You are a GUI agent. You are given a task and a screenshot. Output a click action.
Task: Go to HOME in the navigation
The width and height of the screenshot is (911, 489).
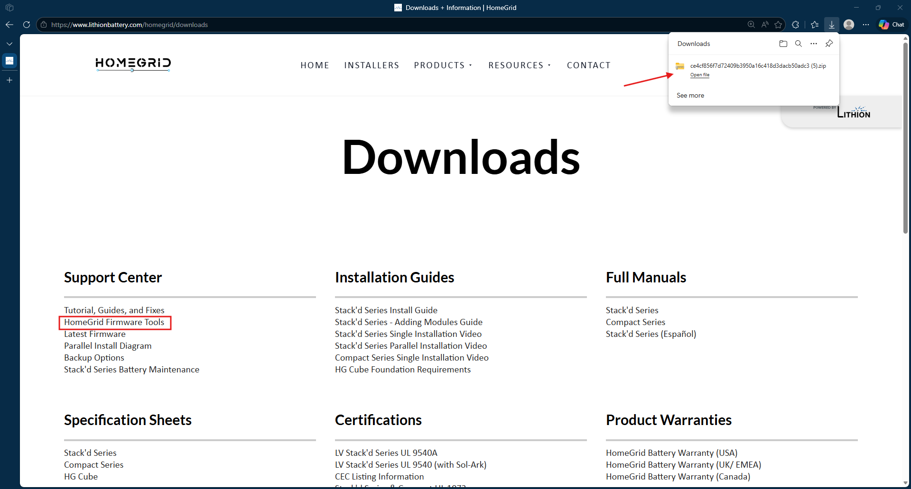click(315, 65)
